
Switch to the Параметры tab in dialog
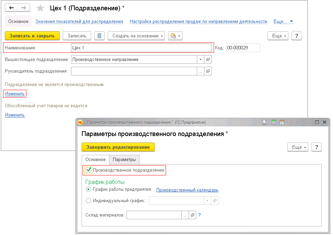point(124,160)
